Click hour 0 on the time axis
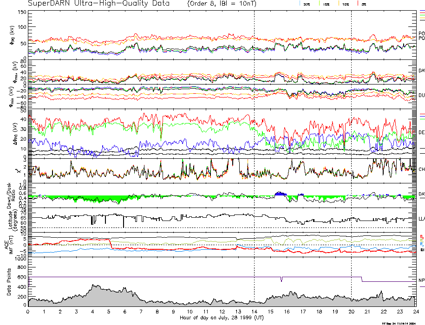This screenshot has height=325, width=425. 28,312
